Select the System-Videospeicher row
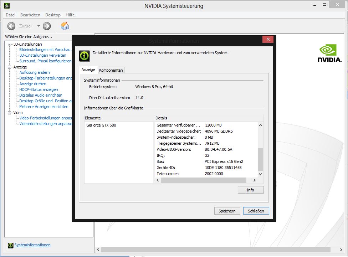The height and width of the screenshot is (257, 348). (x=206, y=137)
